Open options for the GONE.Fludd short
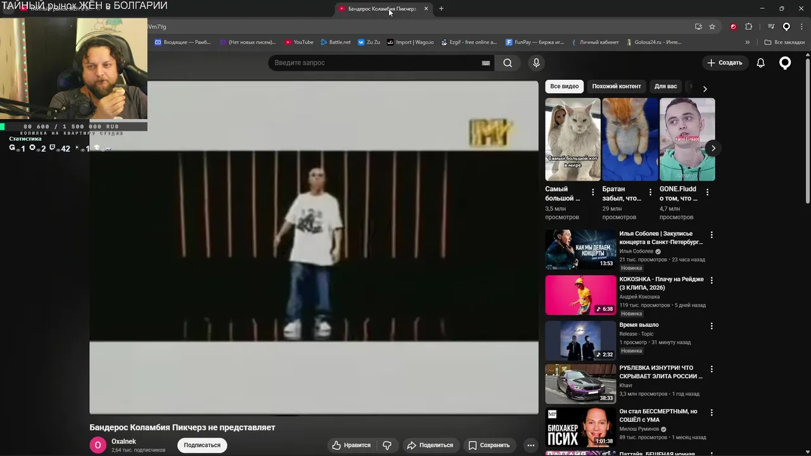The width and height of the screenshot is (811, 456). tap(707, 192)
